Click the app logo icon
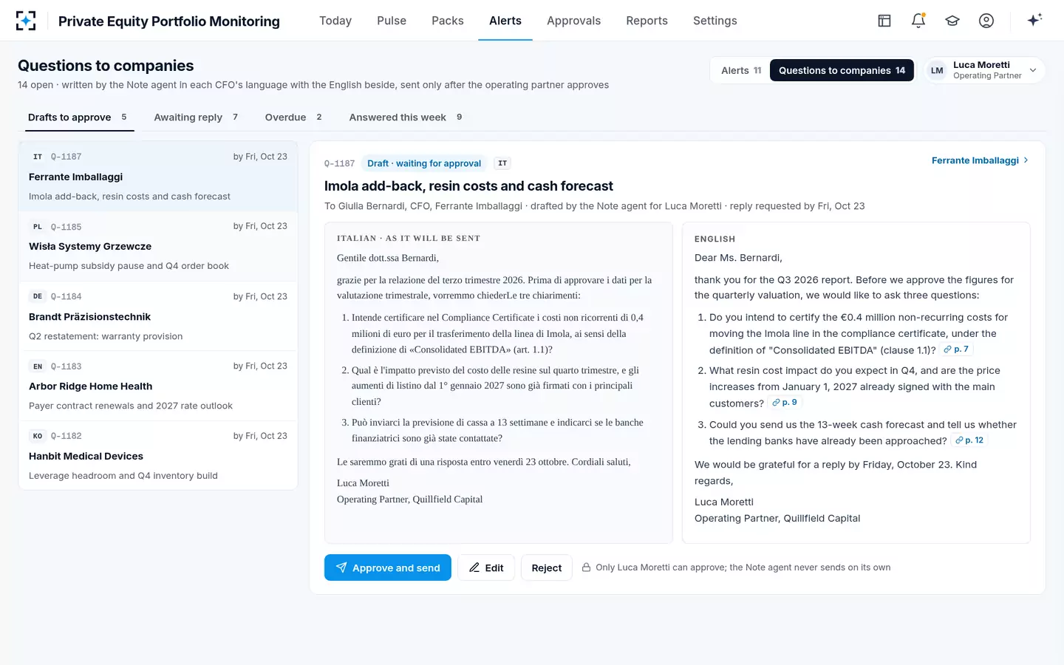 click(26, 21)
